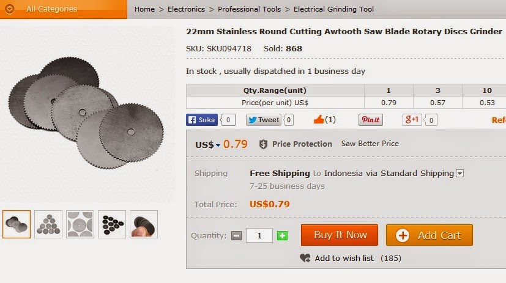Open Professional Tools breadcrumb category
This screenshot has height=283, width=506.
tap(249, 9)
